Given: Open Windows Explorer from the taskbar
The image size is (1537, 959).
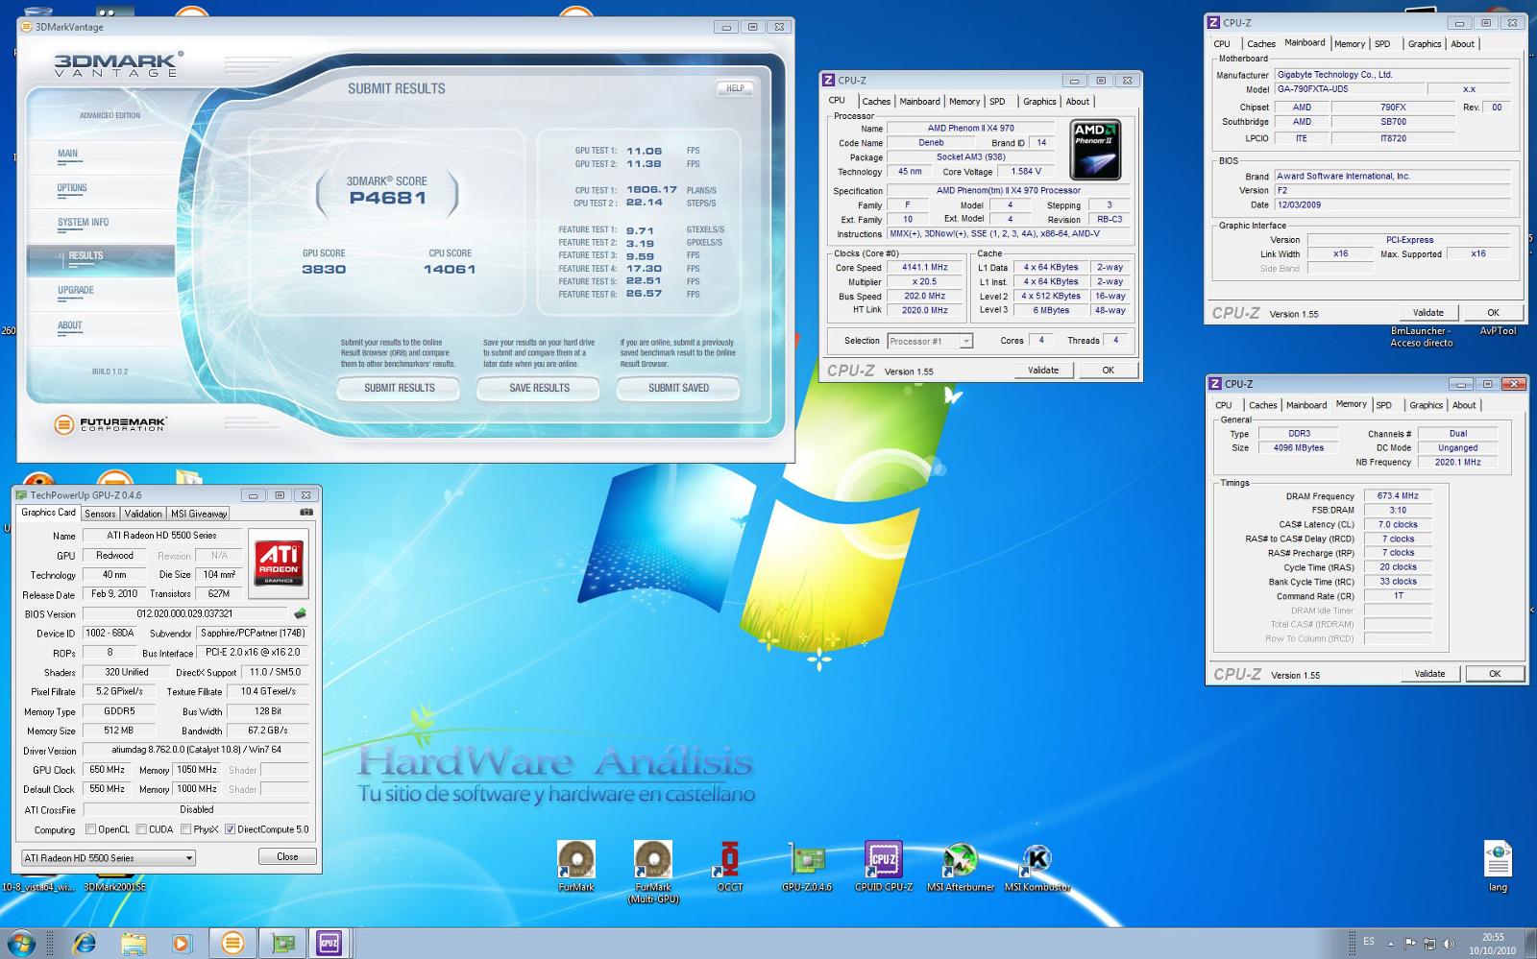Looking at the screenshot, I should 134,943.
